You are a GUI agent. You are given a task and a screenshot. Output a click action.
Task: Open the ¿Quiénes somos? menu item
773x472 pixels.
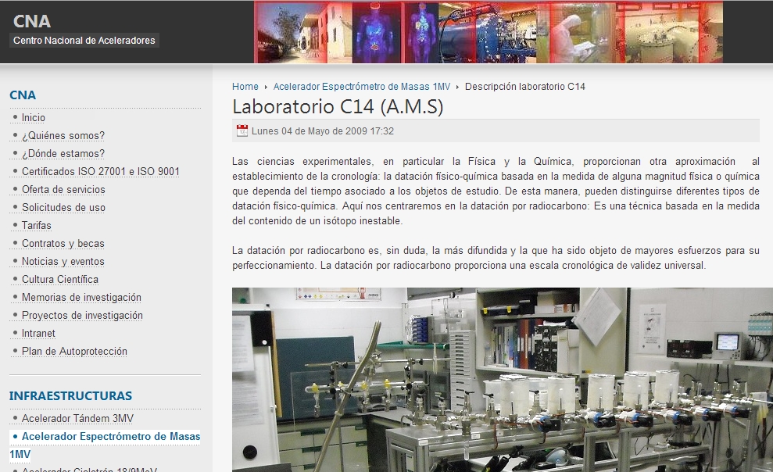(x=63, y=136)
